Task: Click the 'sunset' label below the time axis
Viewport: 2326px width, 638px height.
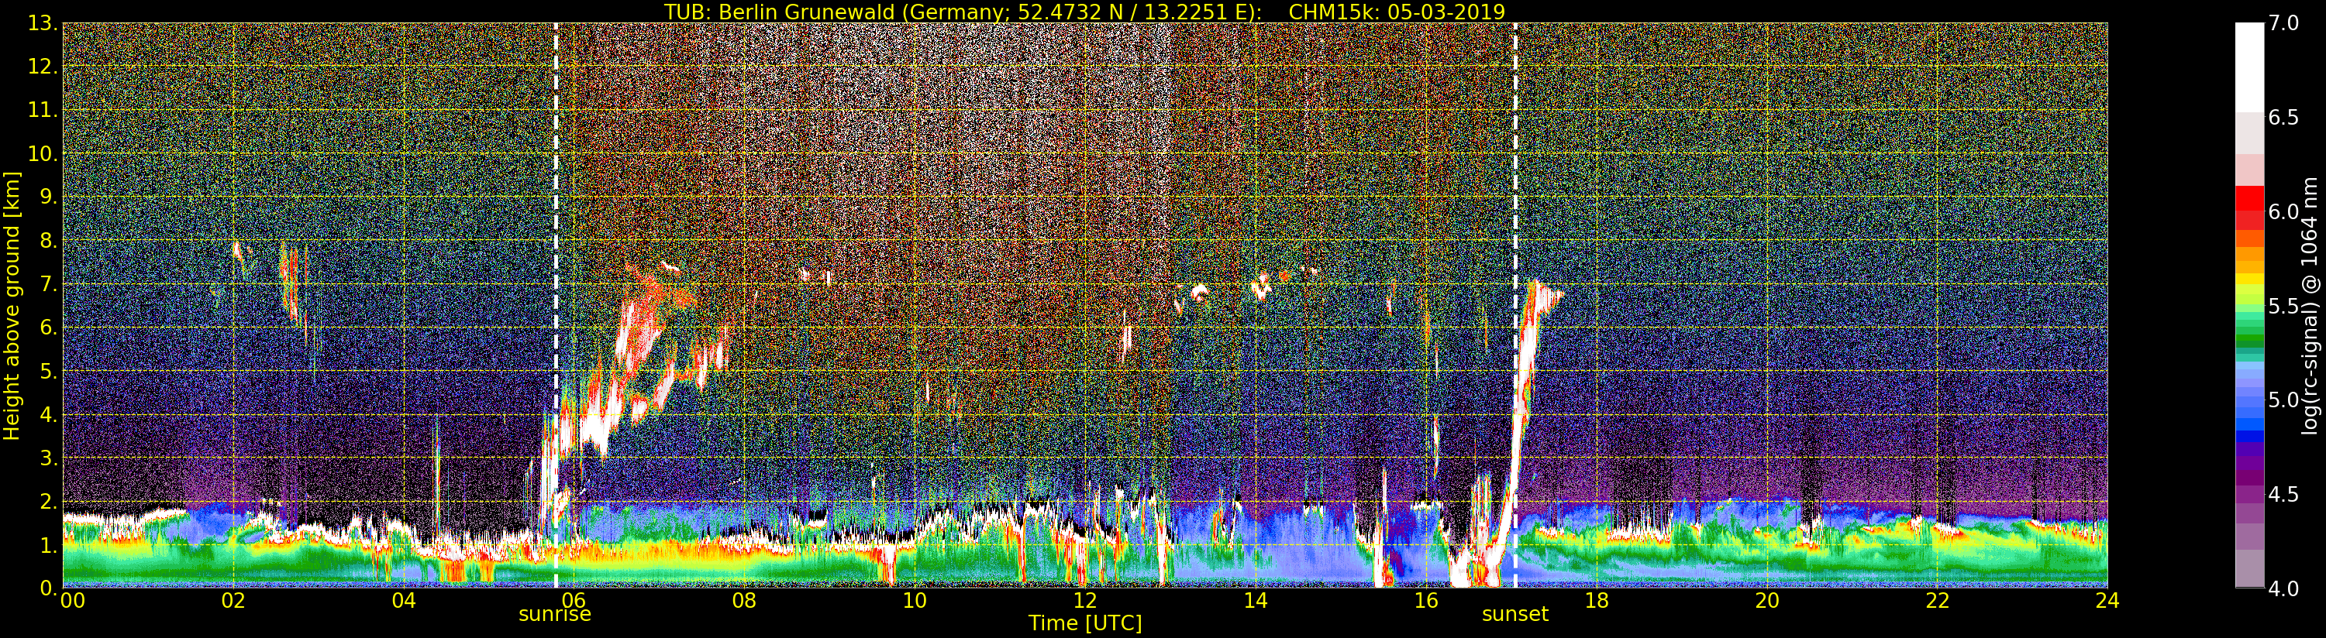Action: point(1514,615)
